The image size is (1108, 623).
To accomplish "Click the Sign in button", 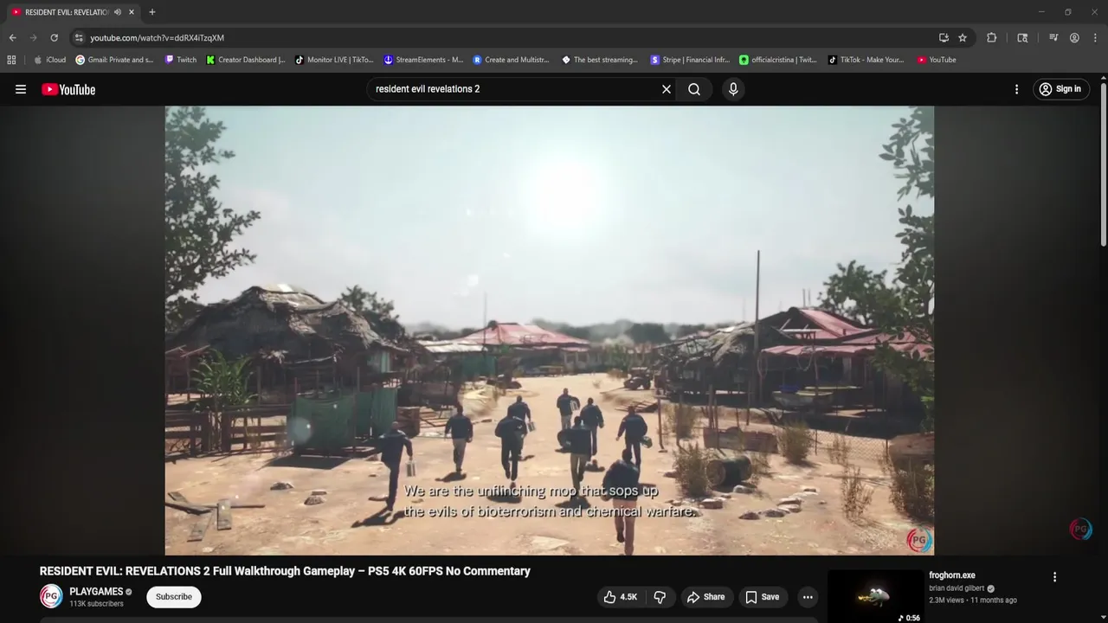I will [1060, 89].
